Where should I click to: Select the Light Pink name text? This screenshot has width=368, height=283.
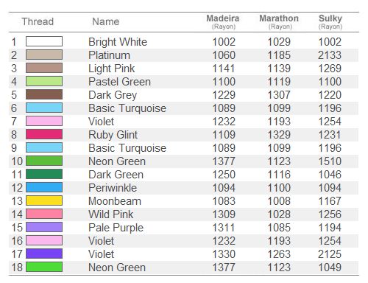tap(112, 69)
